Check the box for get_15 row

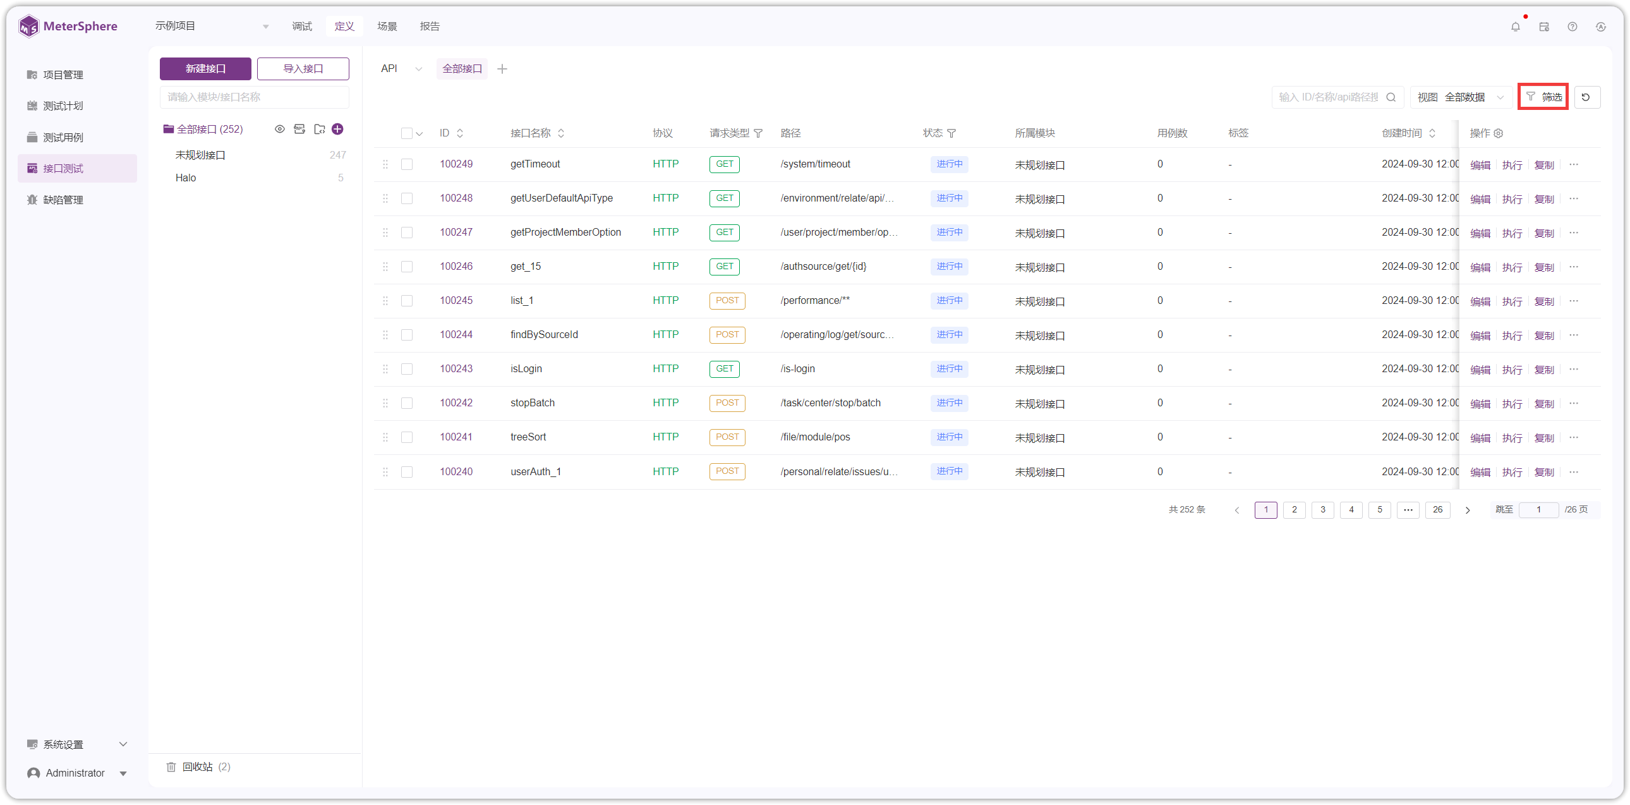click(407, 267)
